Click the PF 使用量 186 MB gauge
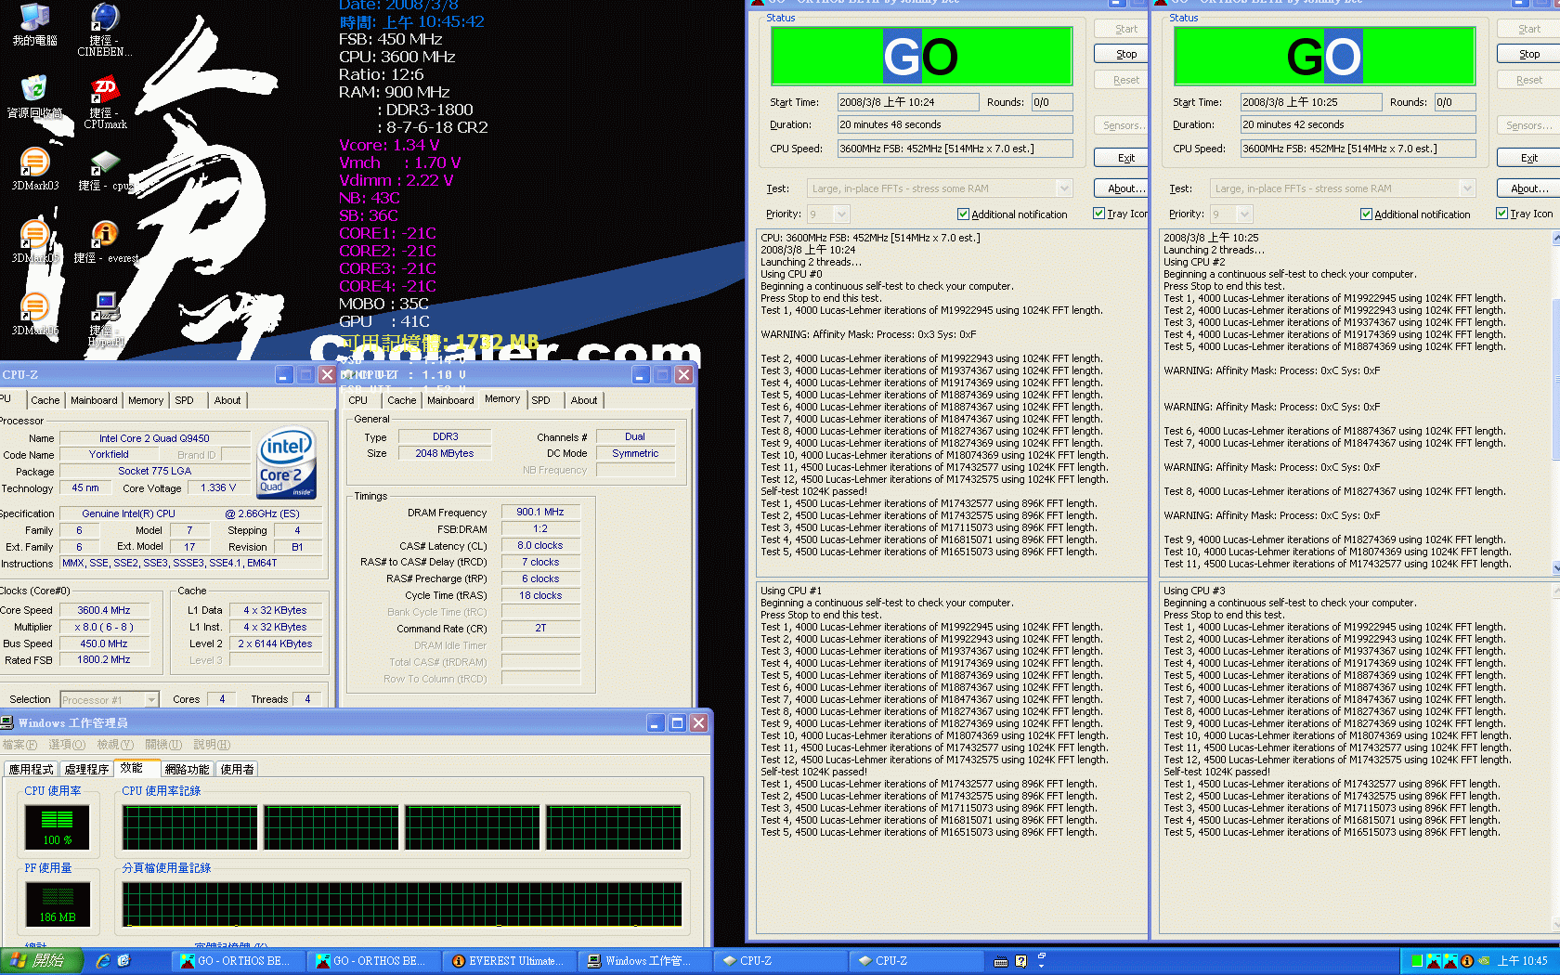The width and height of the screenshot is (1560, 975). coord(58,905)
